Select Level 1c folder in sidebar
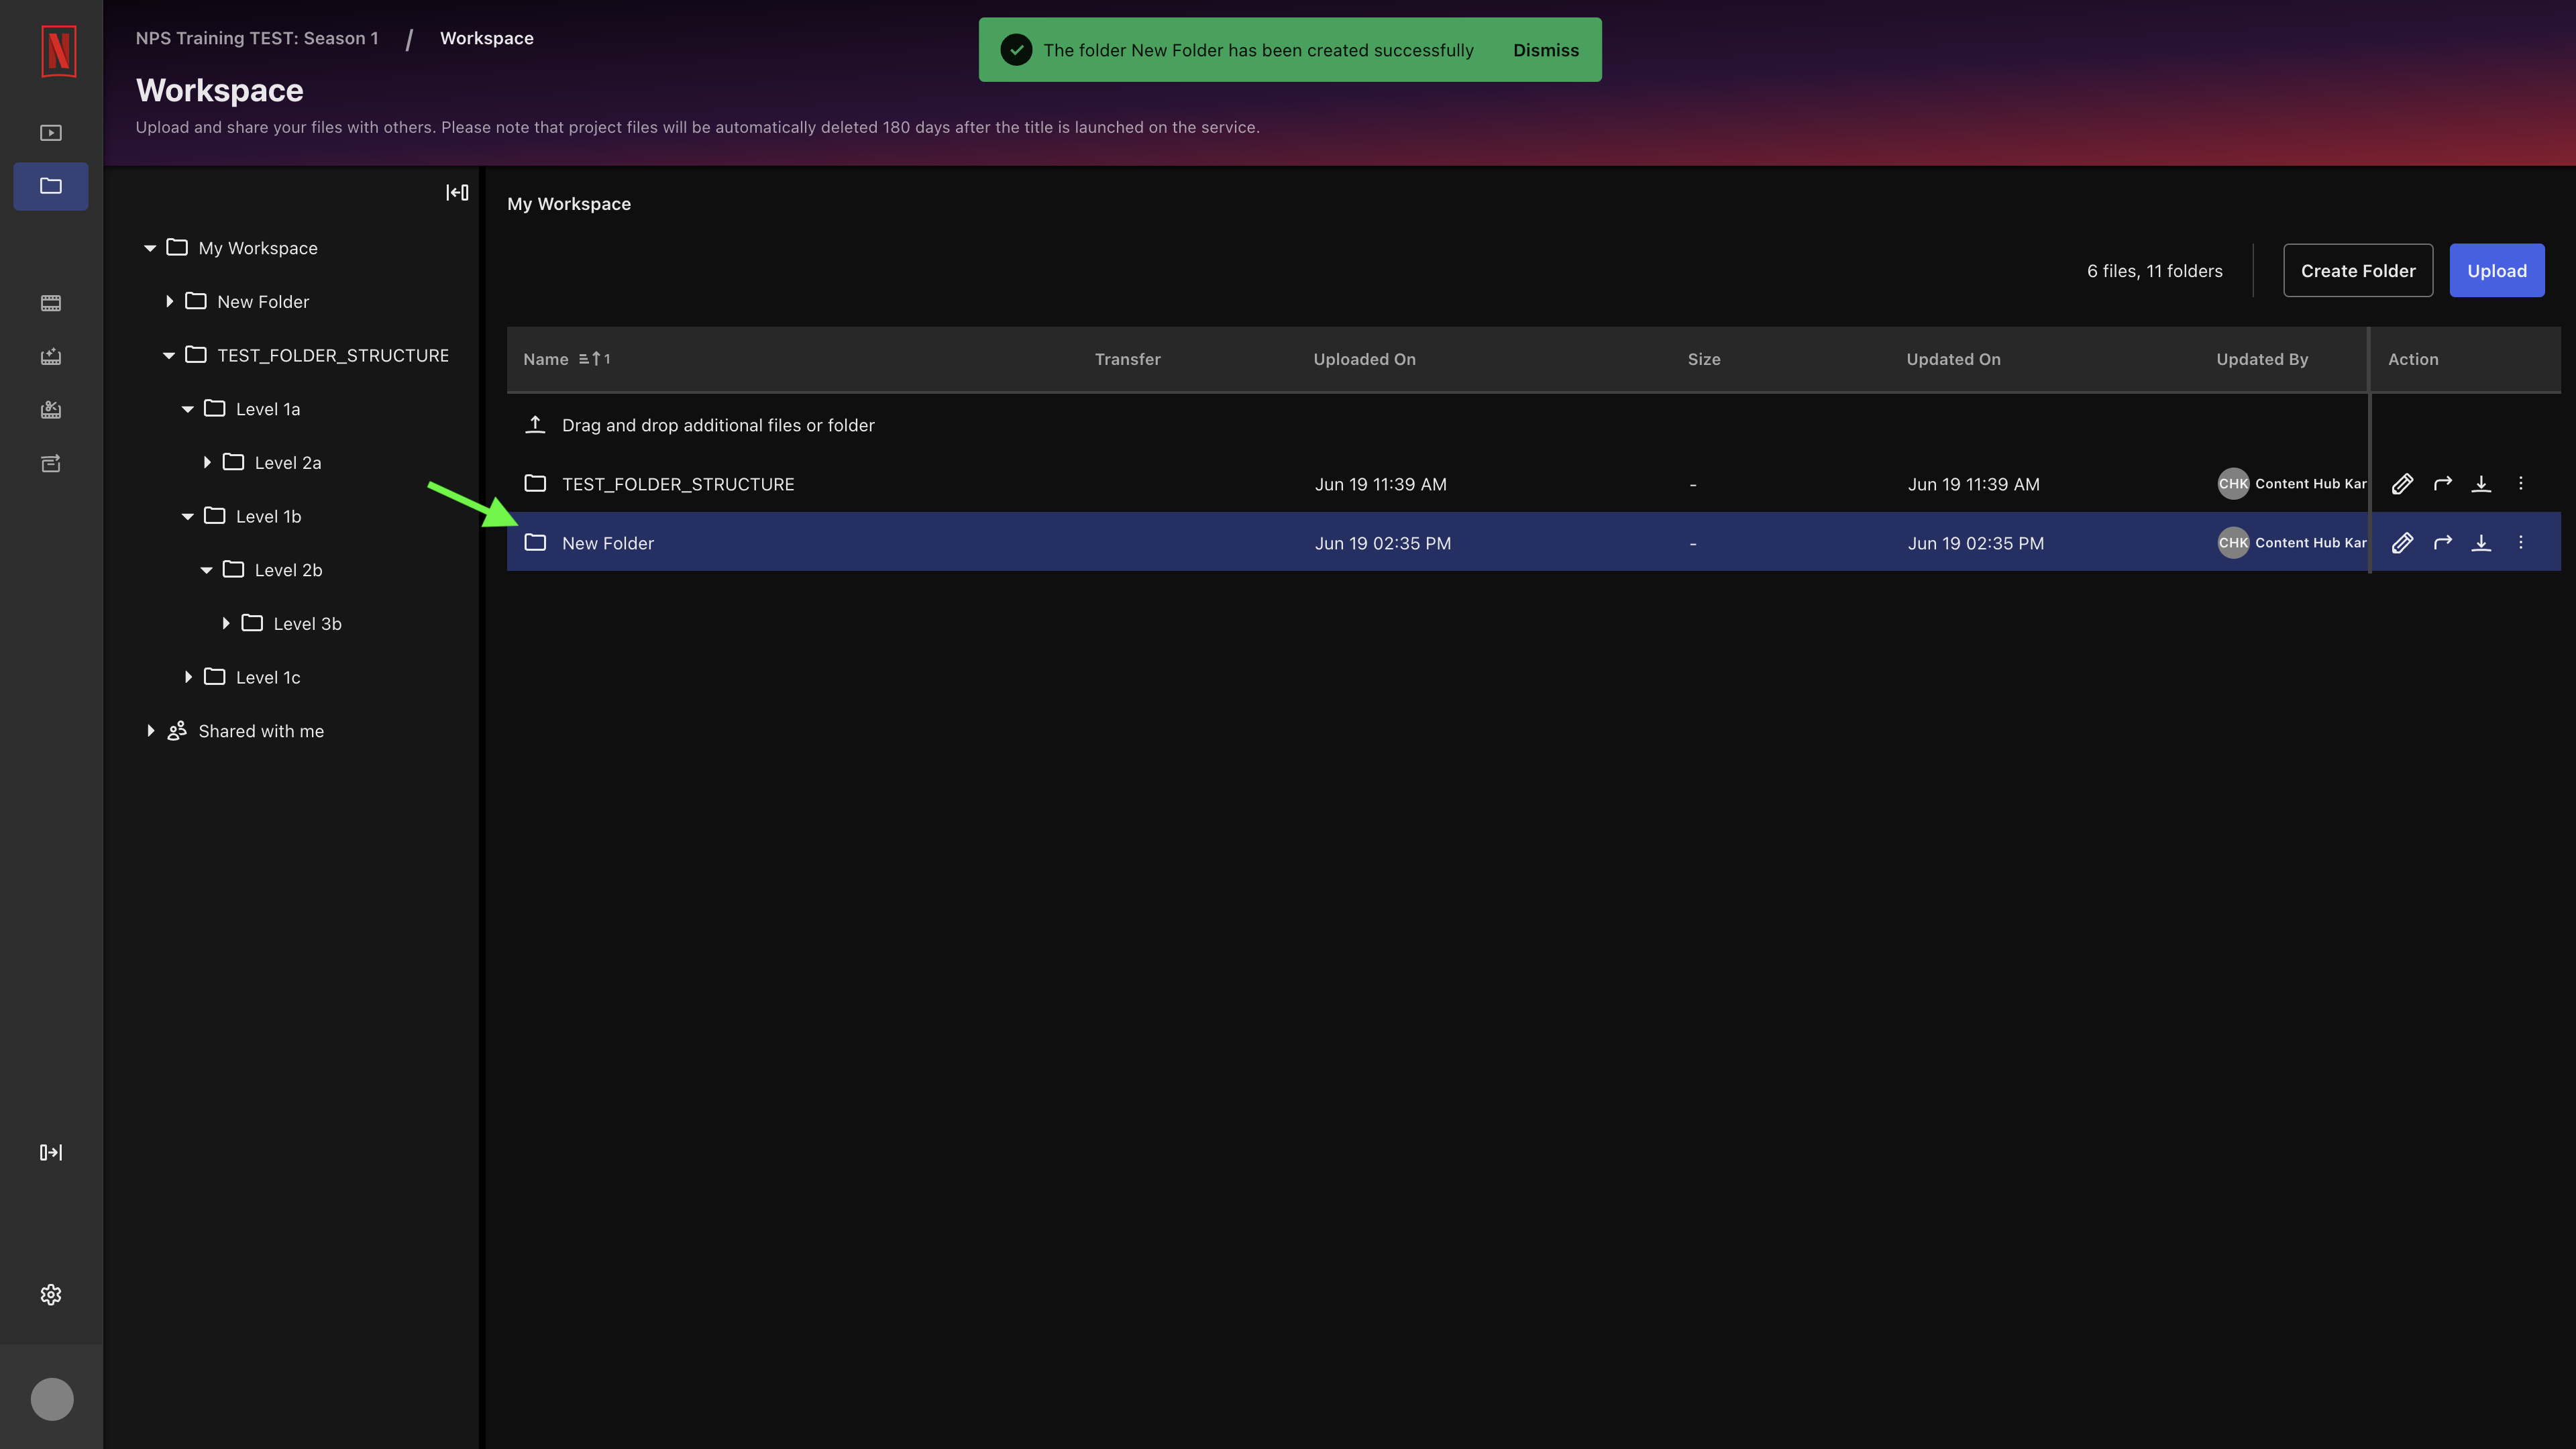Viewport: 2576px width, 1449px height. pyautogui.click(x=269, y=676)
